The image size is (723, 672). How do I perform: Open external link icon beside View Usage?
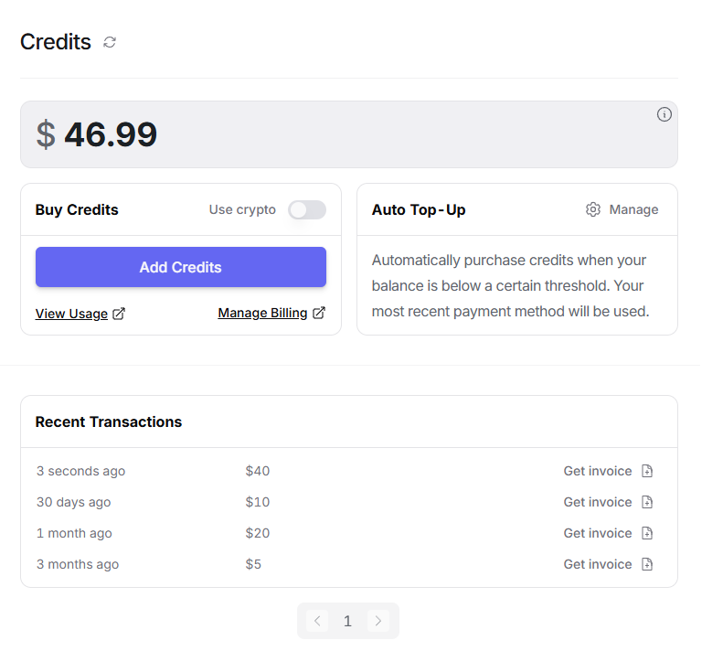point(119,314)
